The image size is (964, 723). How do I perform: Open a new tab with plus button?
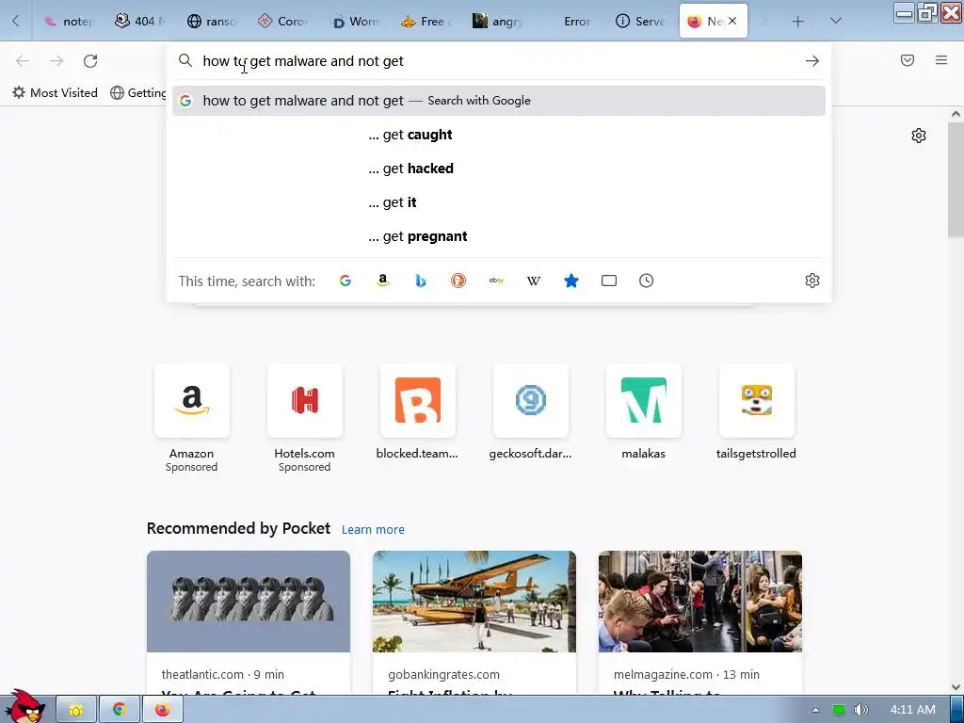click(798, 22)
